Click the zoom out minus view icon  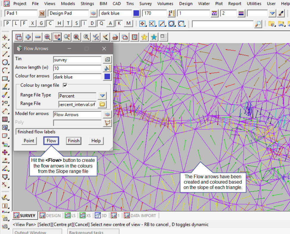[x=38, y=37]
